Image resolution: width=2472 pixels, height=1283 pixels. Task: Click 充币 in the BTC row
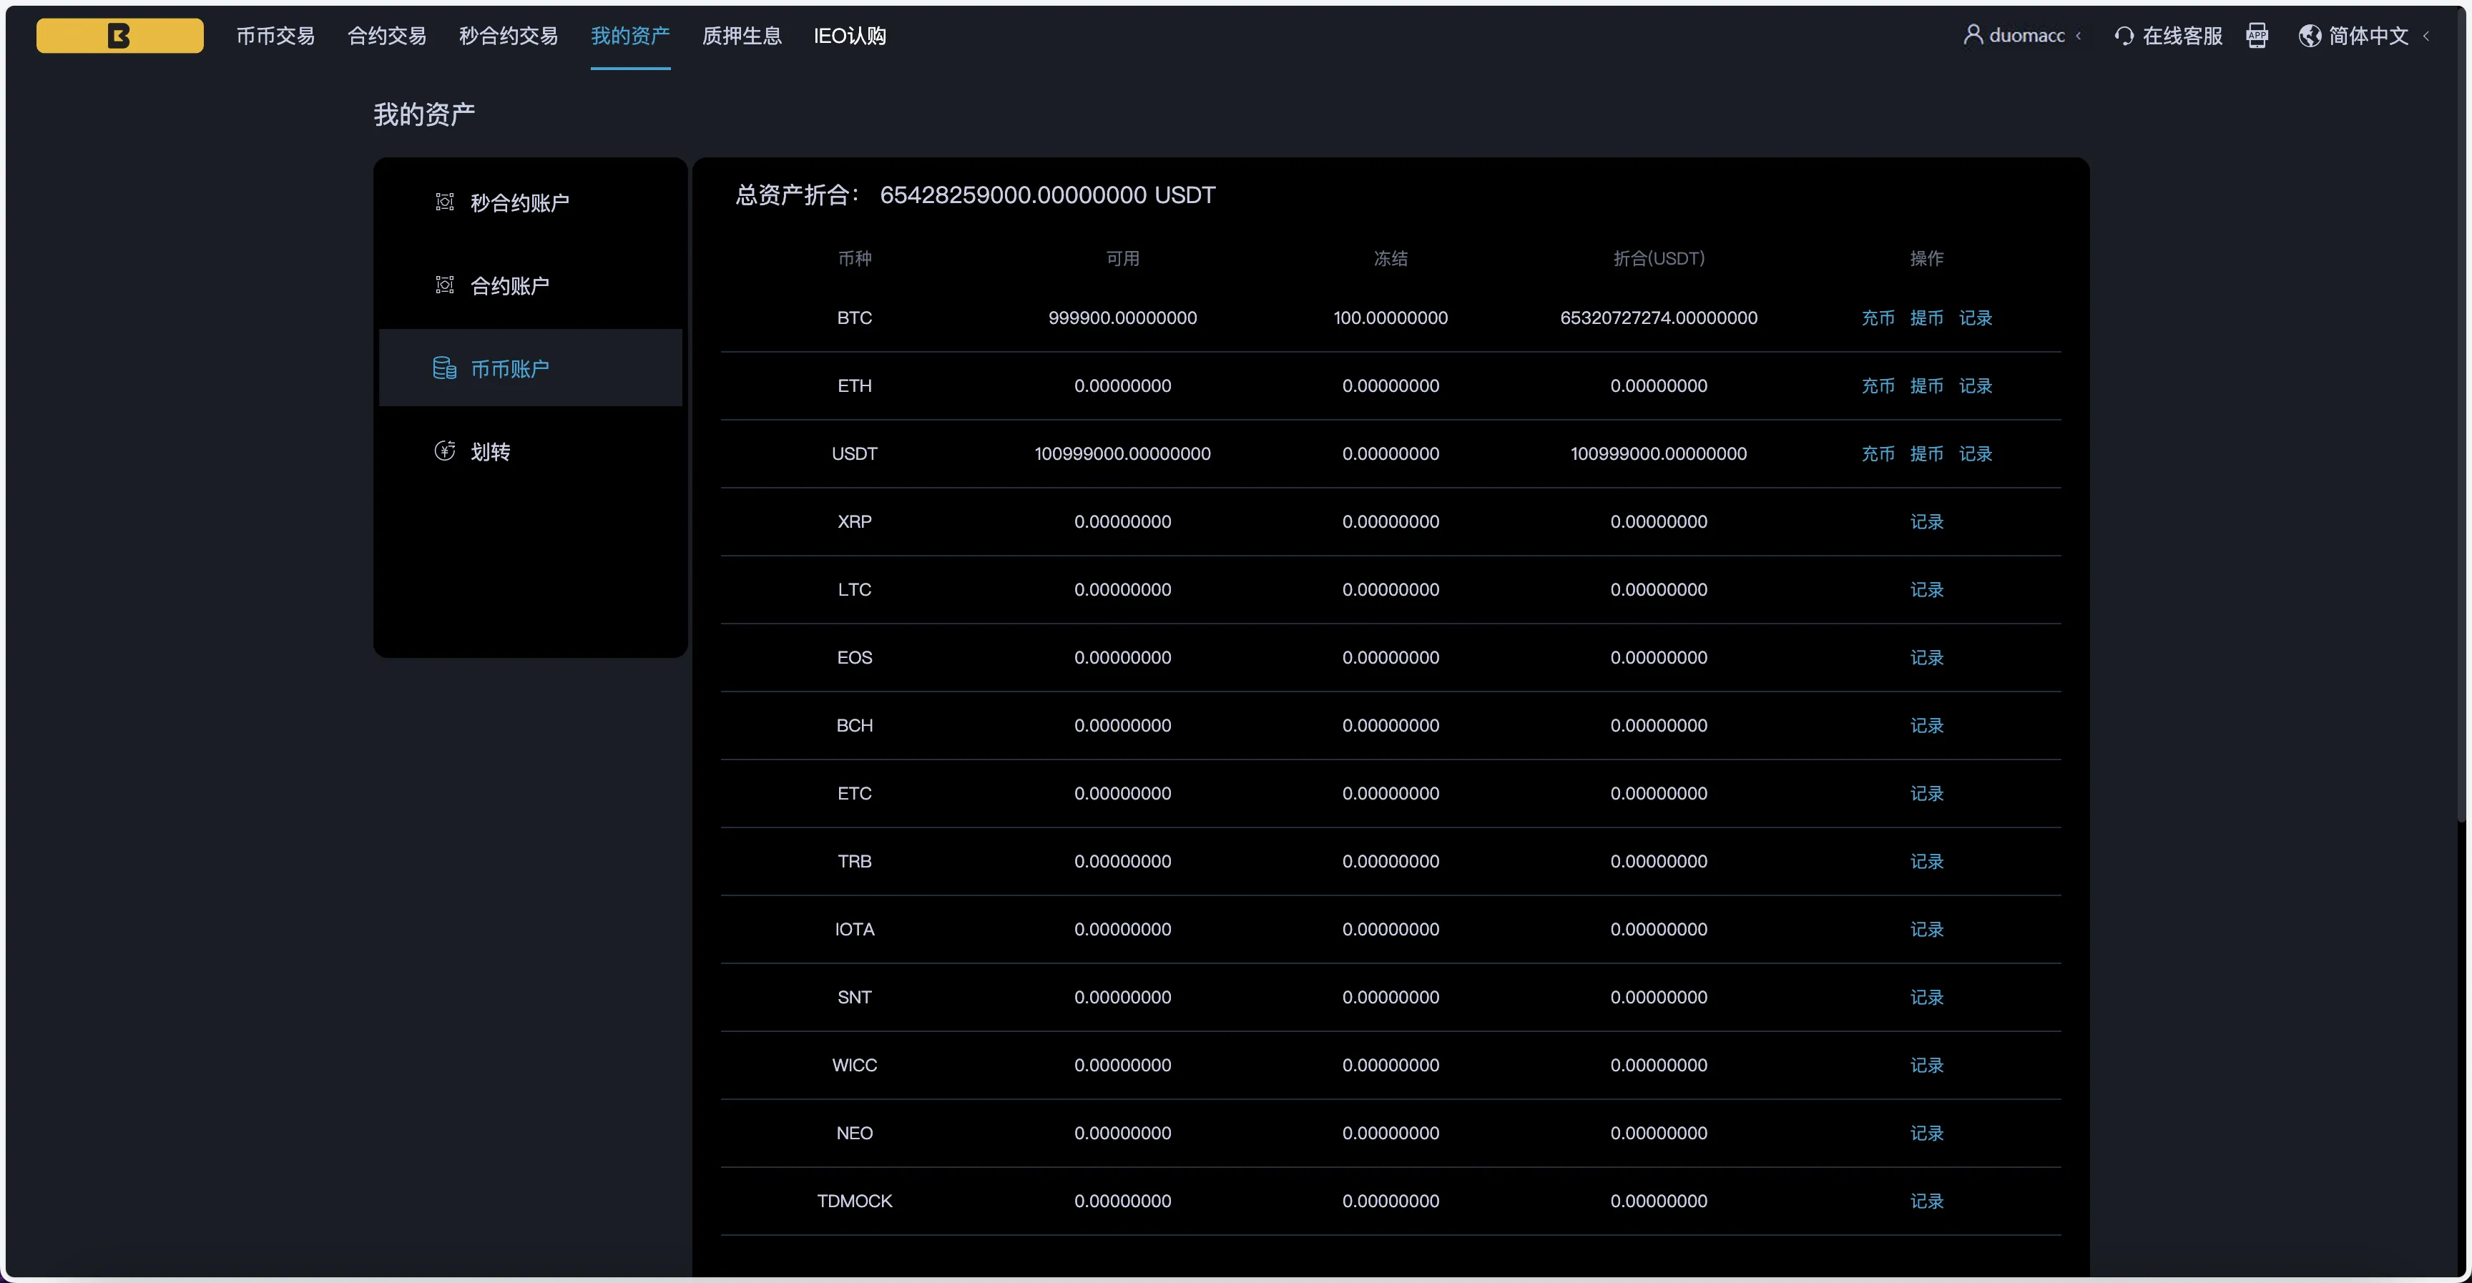coord(1877,318)
